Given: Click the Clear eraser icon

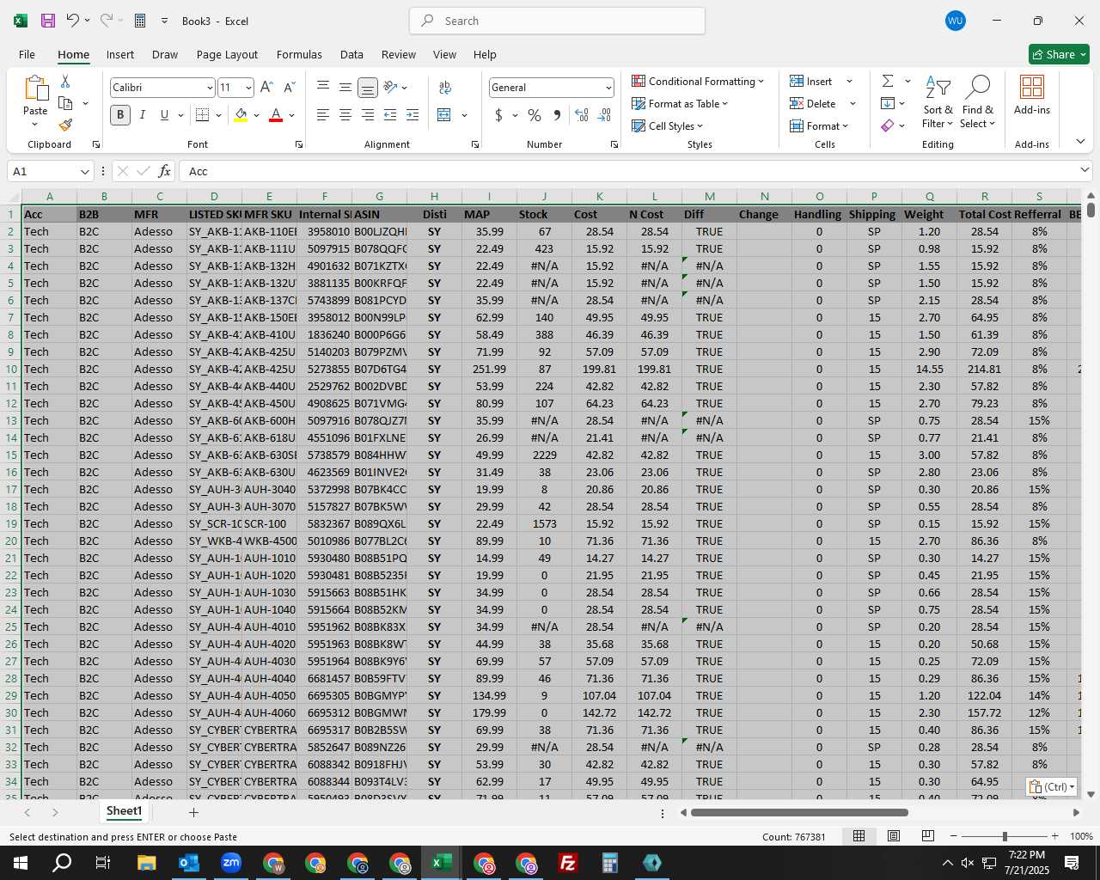Looking at the screenshot, I should click(x=888, y=125).
